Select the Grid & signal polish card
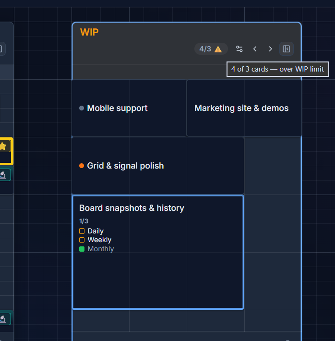335x341 pixels. tap(158, 166)
